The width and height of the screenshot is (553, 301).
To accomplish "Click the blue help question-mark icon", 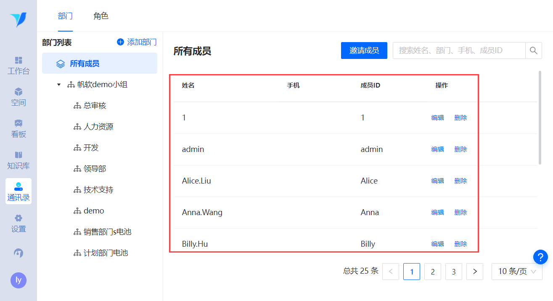I will 540,257.
